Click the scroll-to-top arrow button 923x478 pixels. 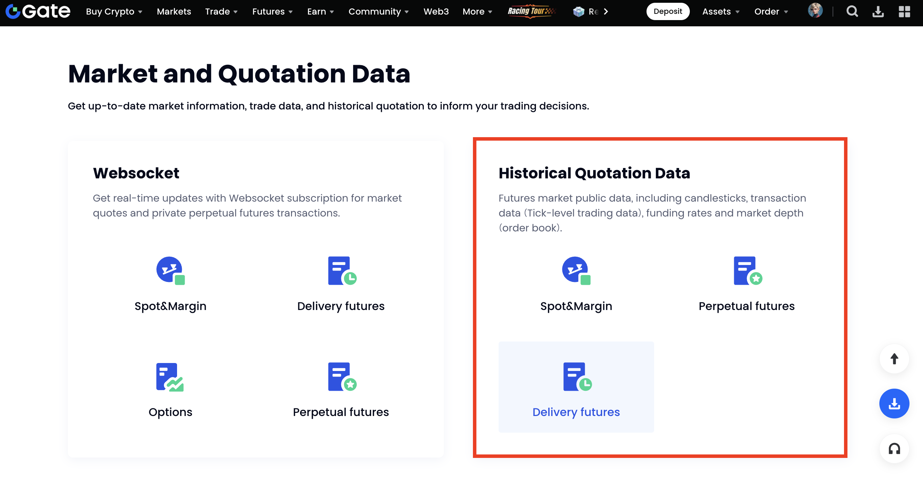point(894,359)
